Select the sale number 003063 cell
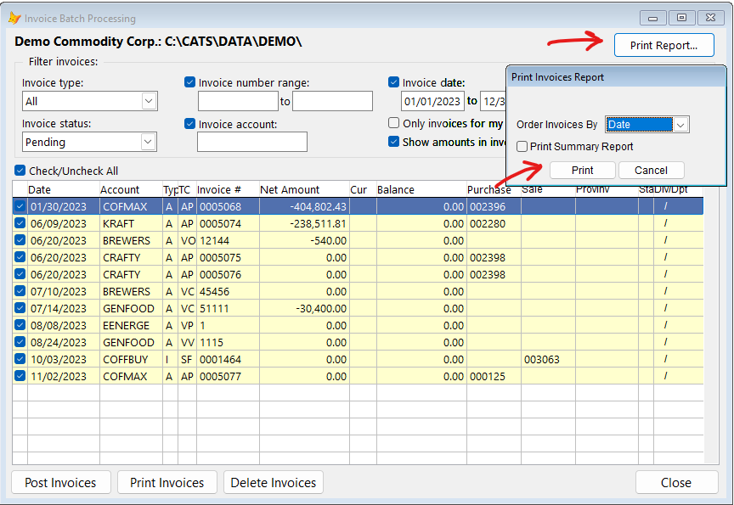 point(548,359)
